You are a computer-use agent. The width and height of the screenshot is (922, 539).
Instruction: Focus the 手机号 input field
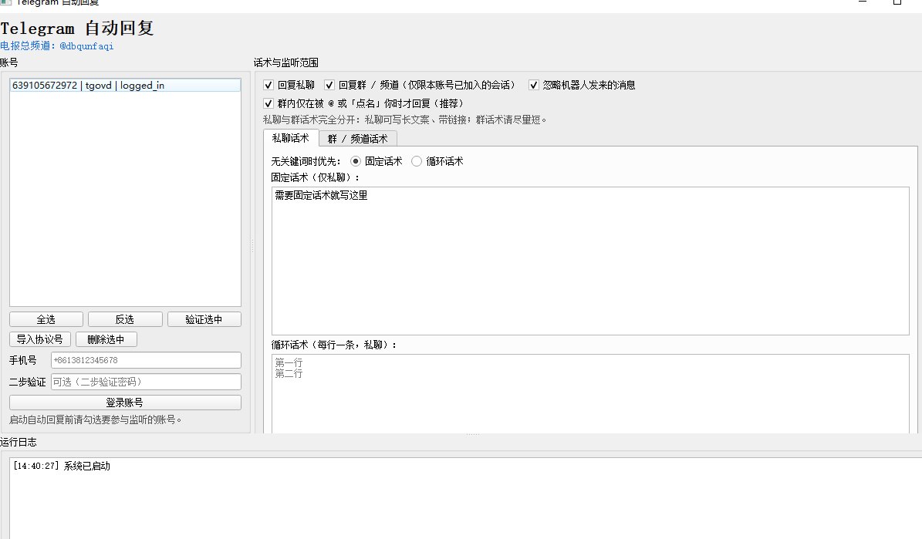coord(146,360)
